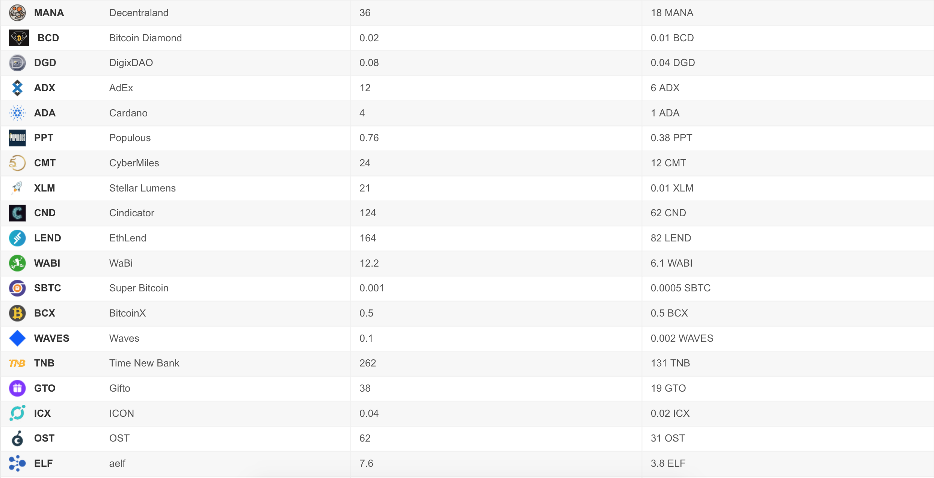This screenshot has height=478, width=934.
Task: Click the Populous PPT logo
Action: pyautogui.click(x=17, y=138)
